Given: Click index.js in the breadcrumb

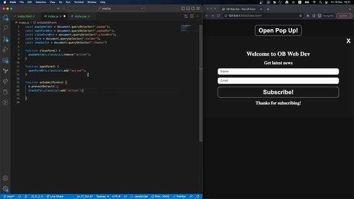Looking at the screenshot, I should [x=24, y=23].
